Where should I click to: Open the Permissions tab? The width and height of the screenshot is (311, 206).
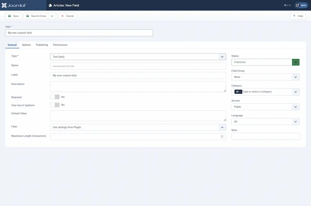pyautogui.click(x=60, y=45)
